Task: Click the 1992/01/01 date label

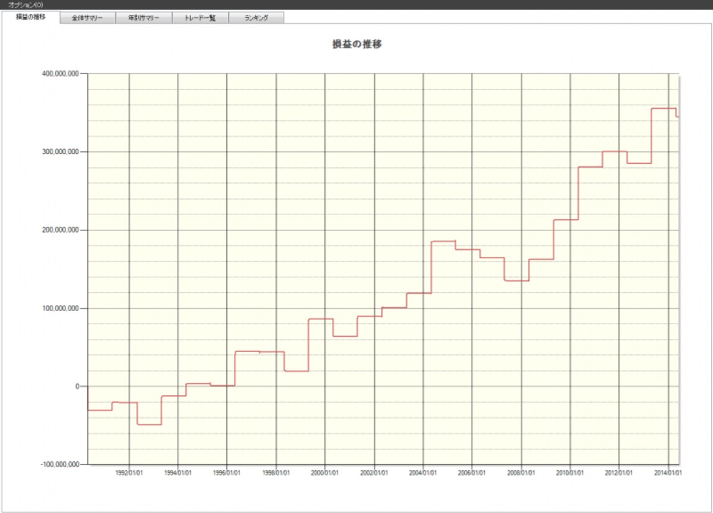Action: [129, 473]
